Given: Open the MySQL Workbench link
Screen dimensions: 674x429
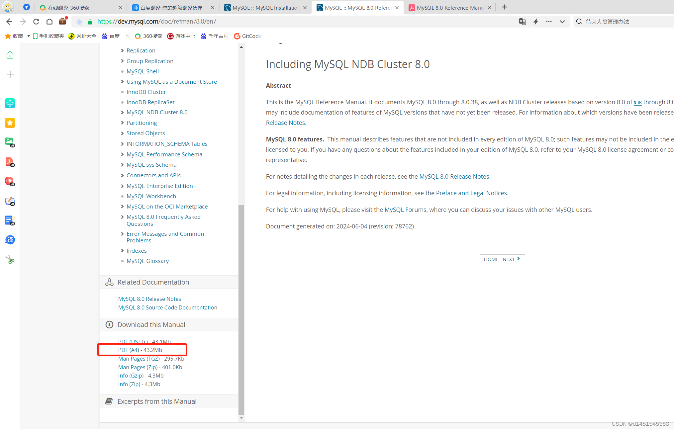Looking at the screenshot, I should coord(151,196).
